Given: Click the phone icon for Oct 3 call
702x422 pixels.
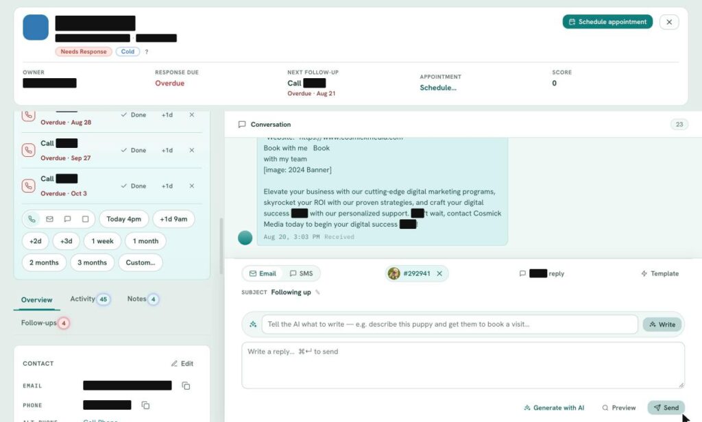Looking at the screenshot, I should click(28, 185).
